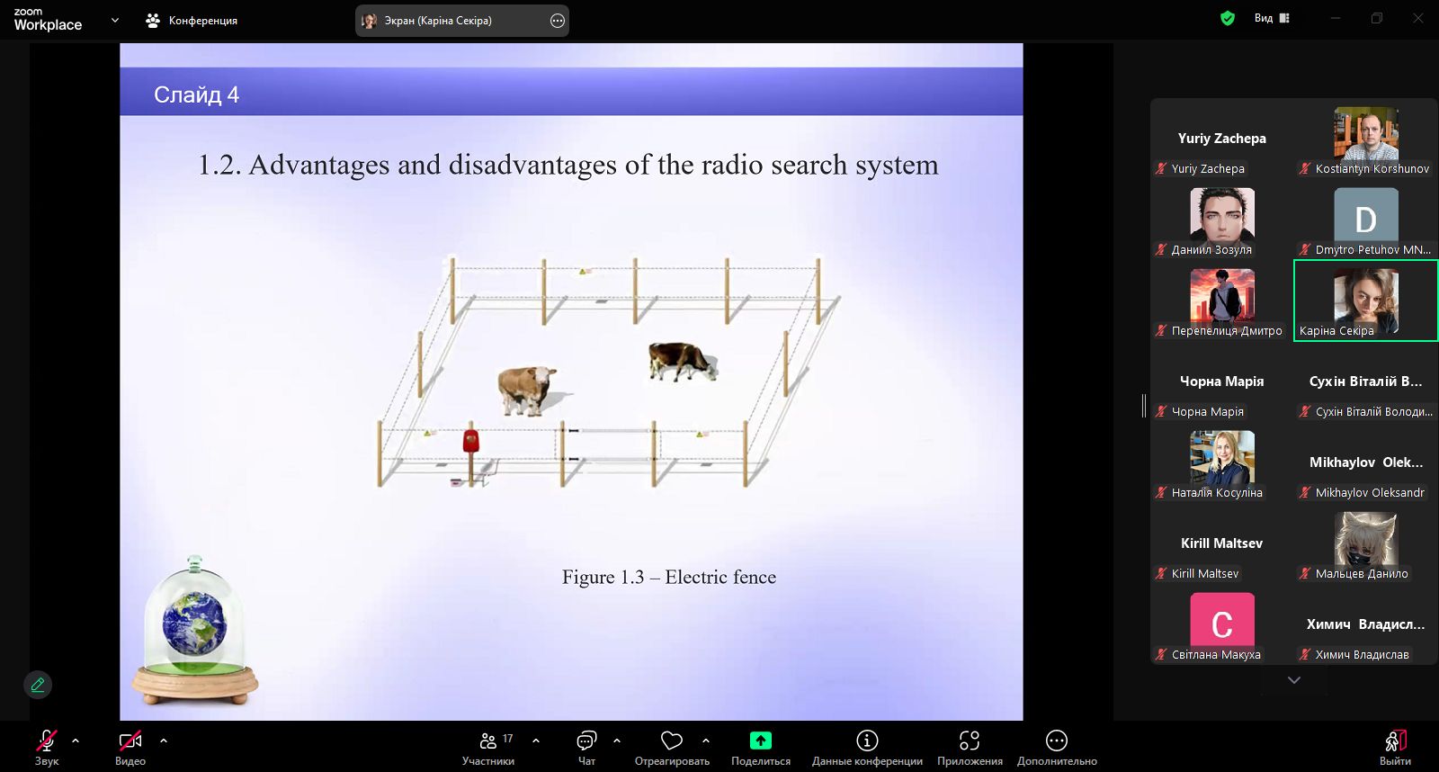Select Перепелиця Дмитро participant tile
Screen dimensions: 1439x772
click(x=1221, y=301)
